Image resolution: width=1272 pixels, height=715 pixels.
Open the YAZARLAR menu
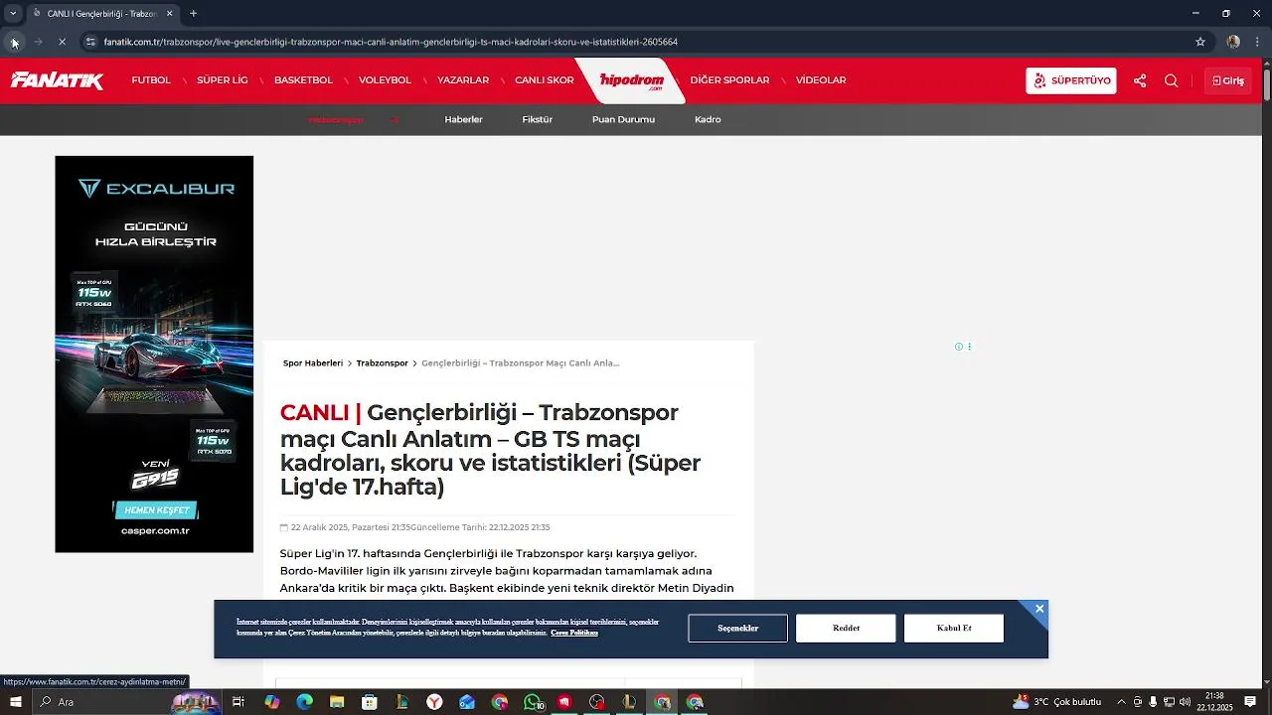pyautogui.click(x=463, y=80)
